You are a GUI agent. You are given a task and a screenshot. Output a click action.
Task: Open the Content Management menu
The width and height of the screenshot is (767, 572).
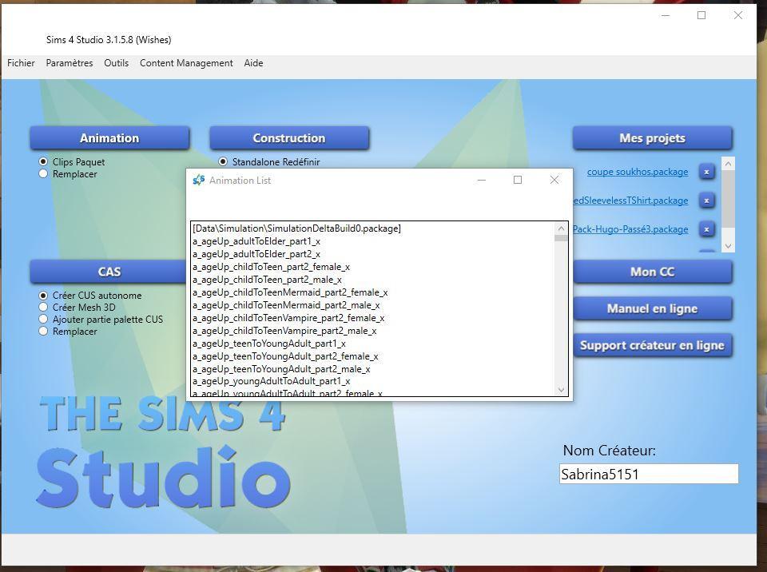(x=186, y=63)
